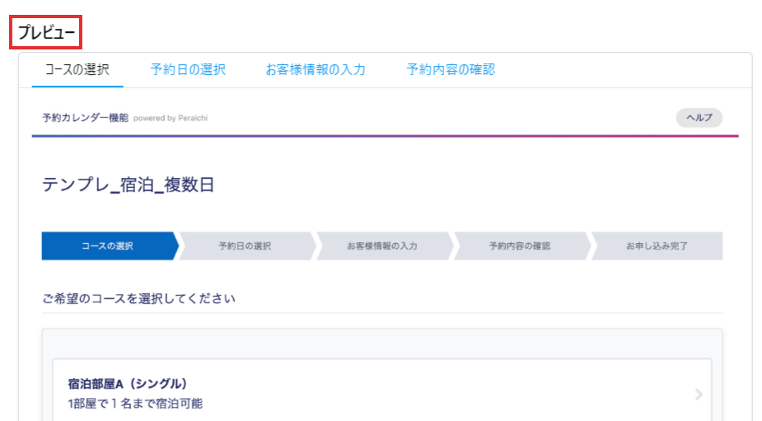Choose the 宿泊部屋A（シングル） course title
Screen dimensions: 762x421
pos(129,384)
